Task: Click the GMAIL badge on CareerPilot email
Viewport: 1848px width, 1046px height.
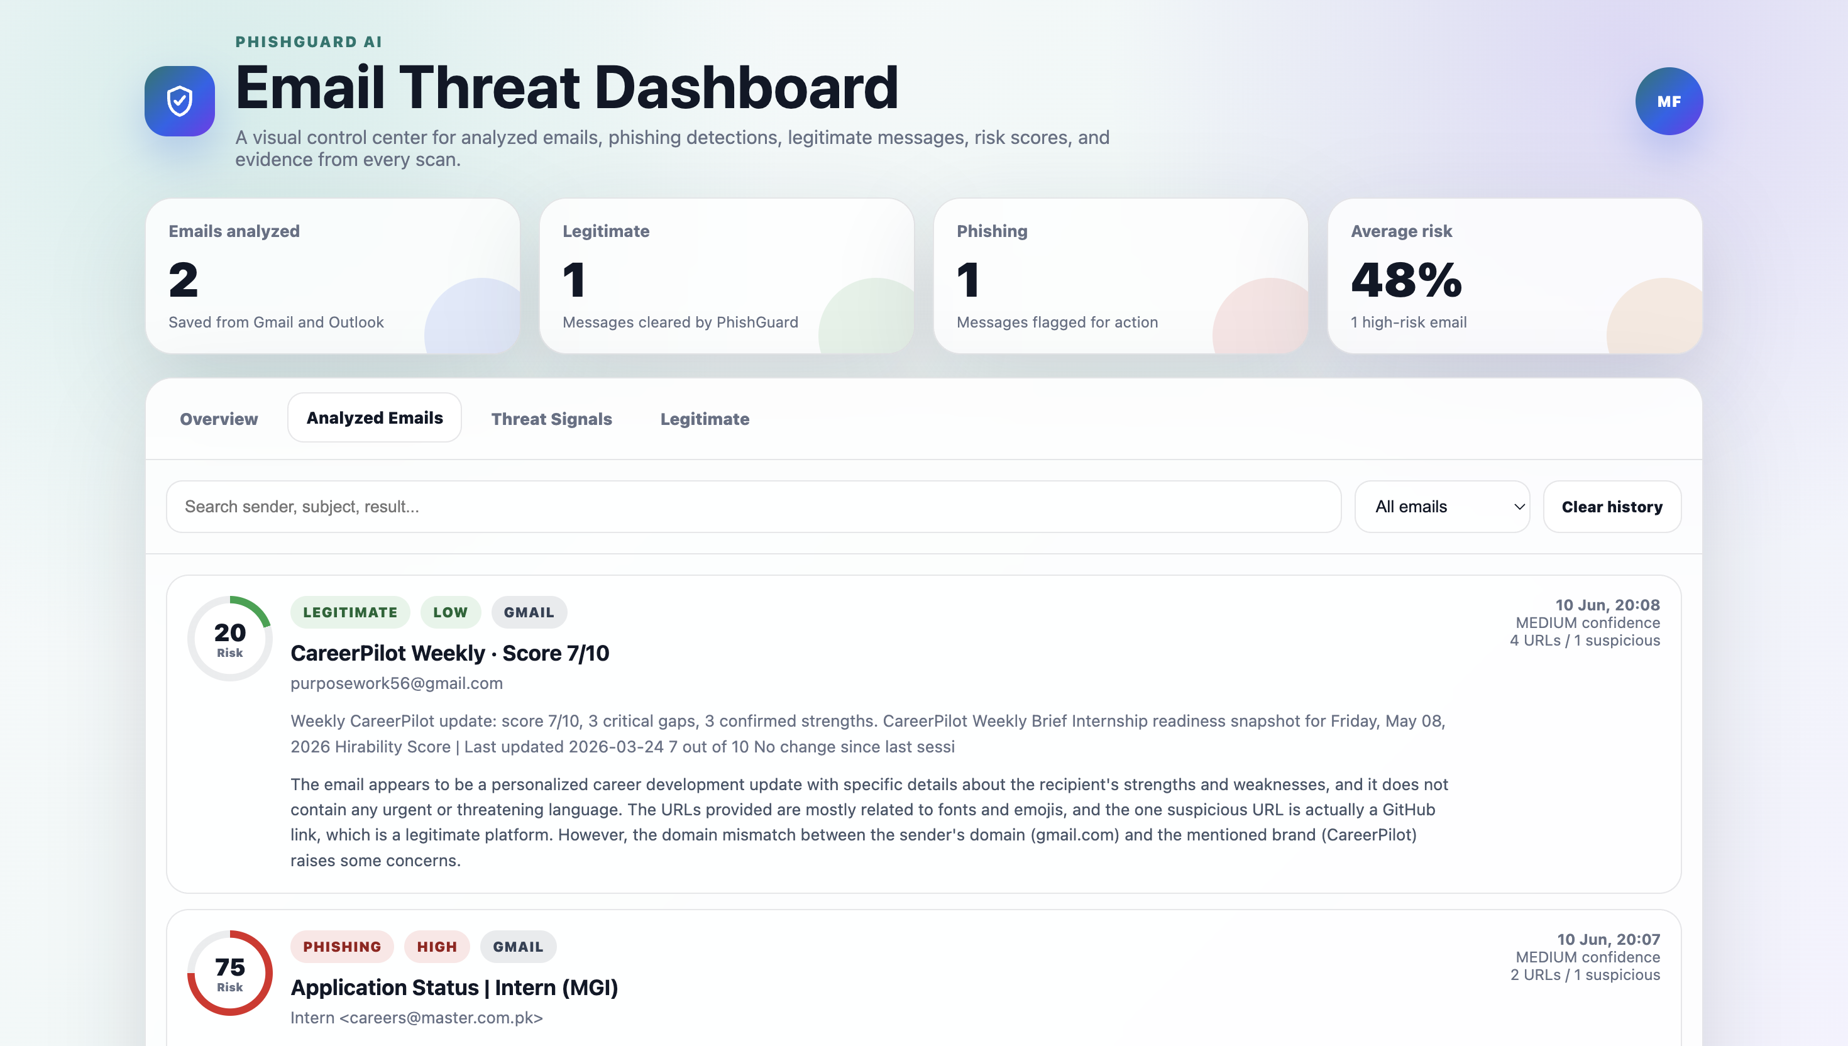Action: pyautogui.click(x=529, y=612)
